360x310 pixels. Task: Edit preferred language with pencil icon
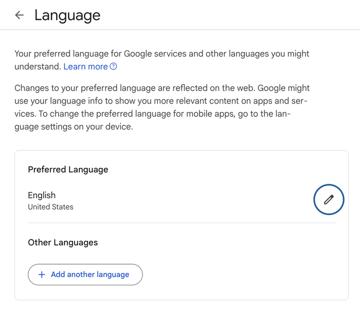click(329, 200)
